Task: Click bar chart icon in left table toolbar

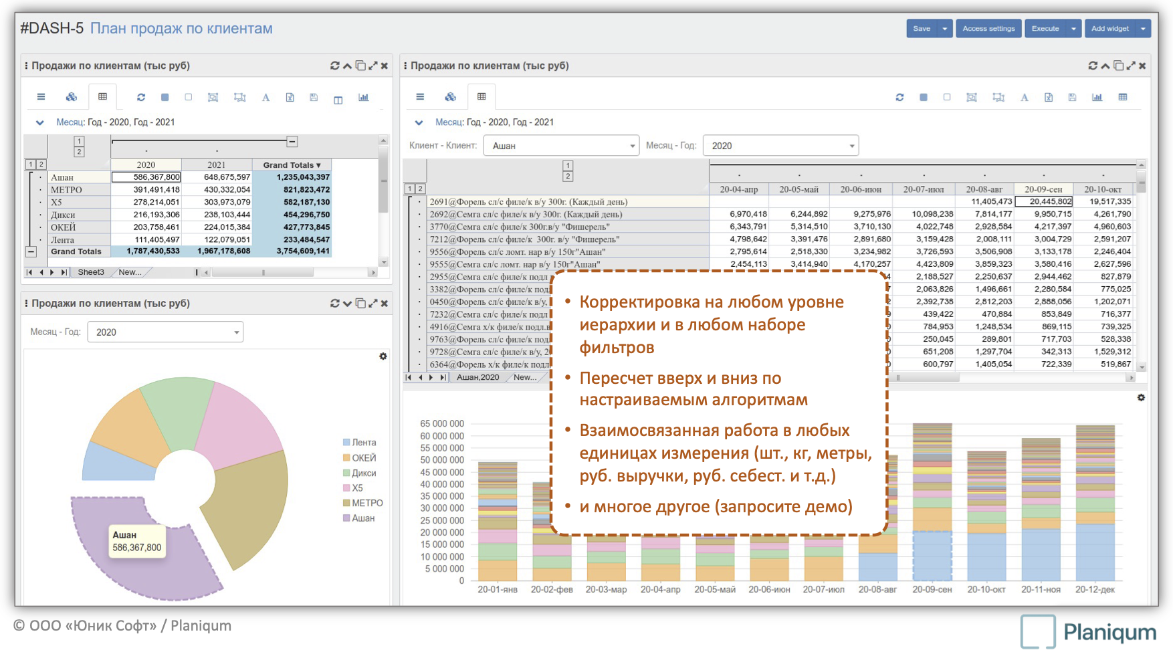Action: point(363,98)
